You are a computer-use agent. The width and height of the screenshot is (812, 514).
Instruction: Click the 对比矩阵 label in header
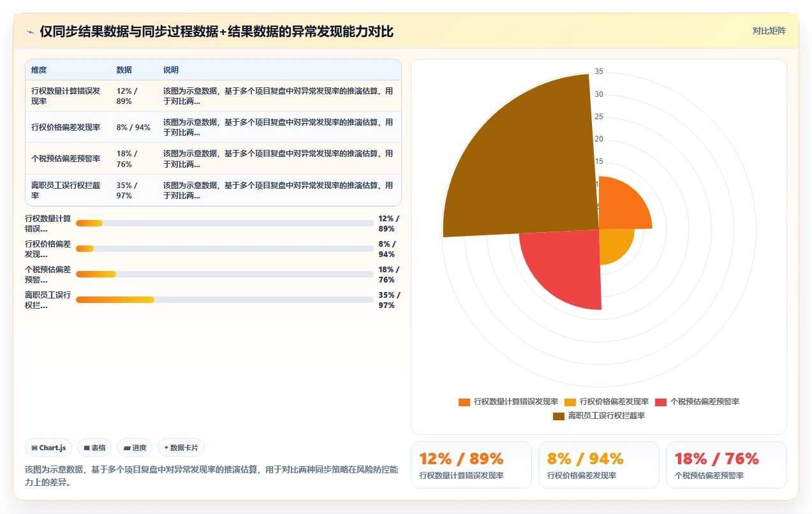(x=769, y=31)
